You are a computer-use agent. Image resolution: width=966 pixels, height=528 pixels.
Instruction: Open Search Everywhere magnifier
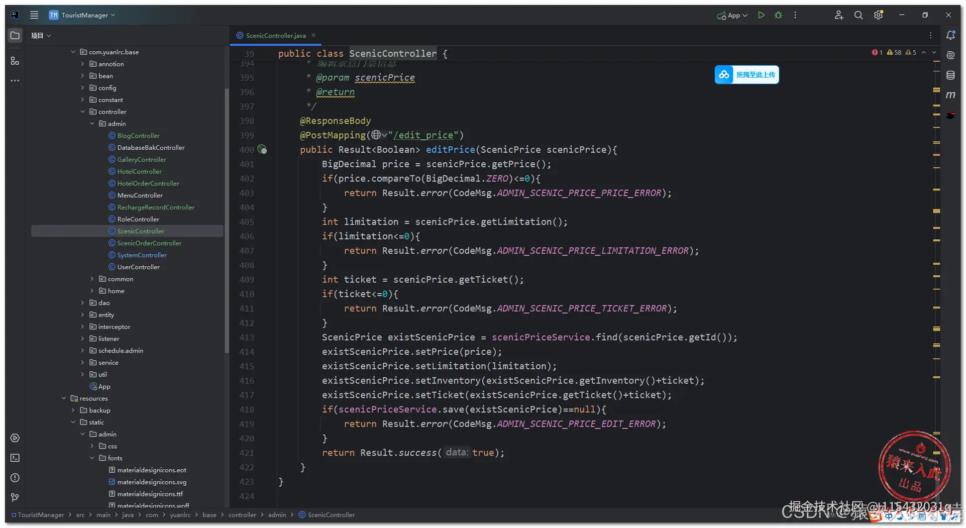859,15
